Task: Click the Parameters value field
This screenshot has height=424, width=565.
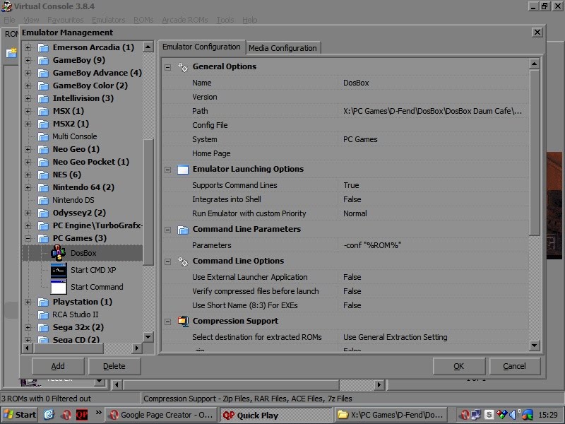Action: coord(432,245)
